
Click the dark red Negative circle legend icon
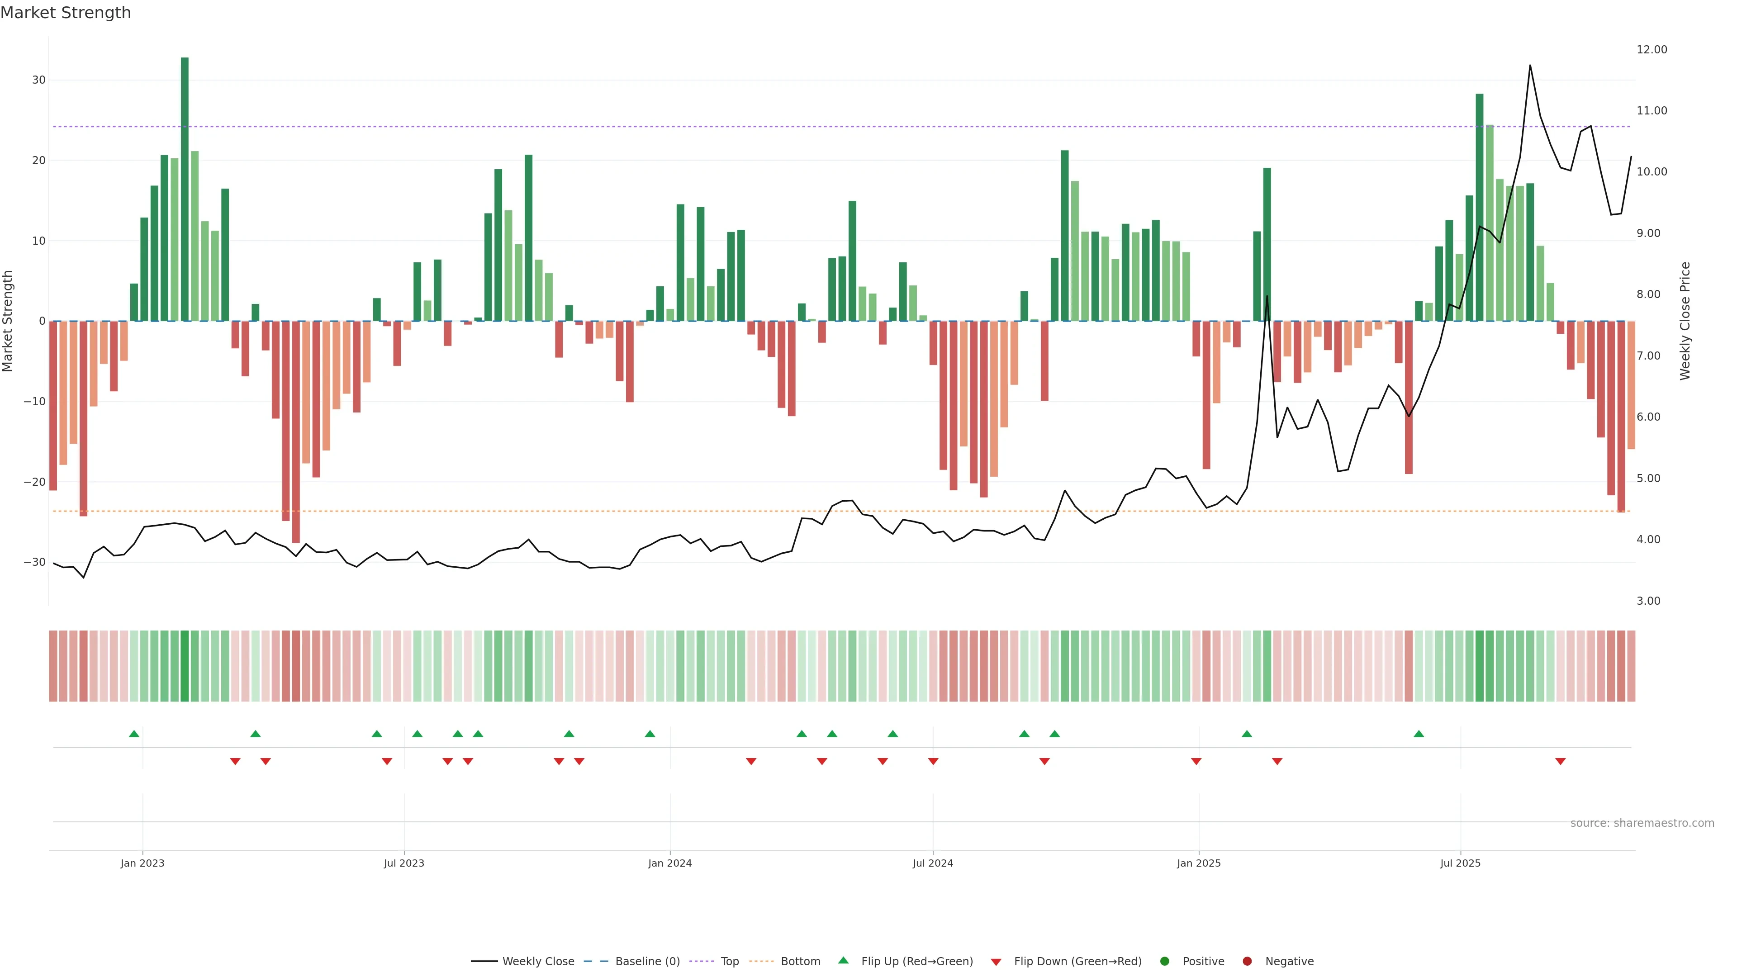point(1247,962)
